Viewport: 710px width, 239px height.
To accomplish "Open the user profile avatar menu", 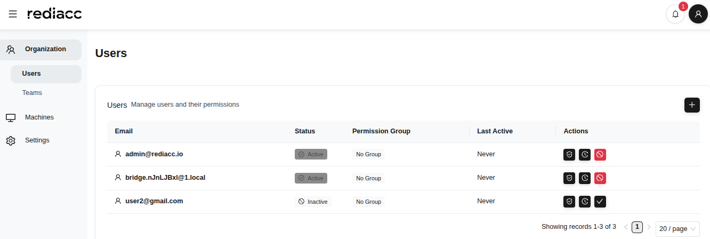I will tap(698, 14).
